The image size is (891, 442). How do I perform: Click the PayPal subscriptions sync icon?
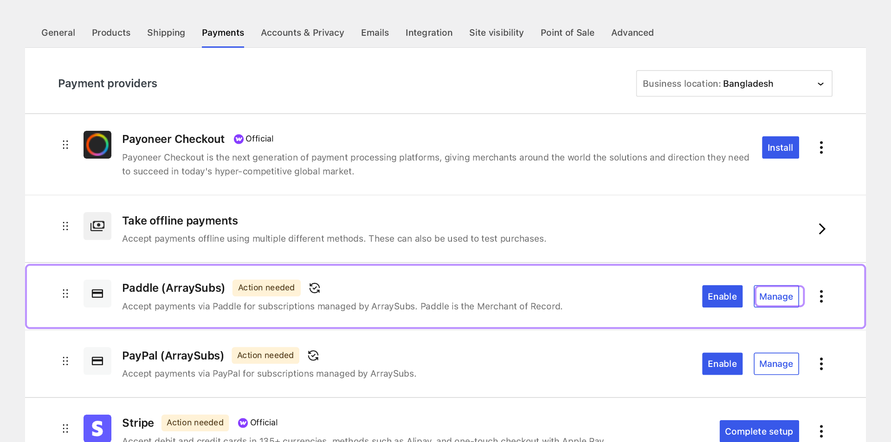pos(314,356)
